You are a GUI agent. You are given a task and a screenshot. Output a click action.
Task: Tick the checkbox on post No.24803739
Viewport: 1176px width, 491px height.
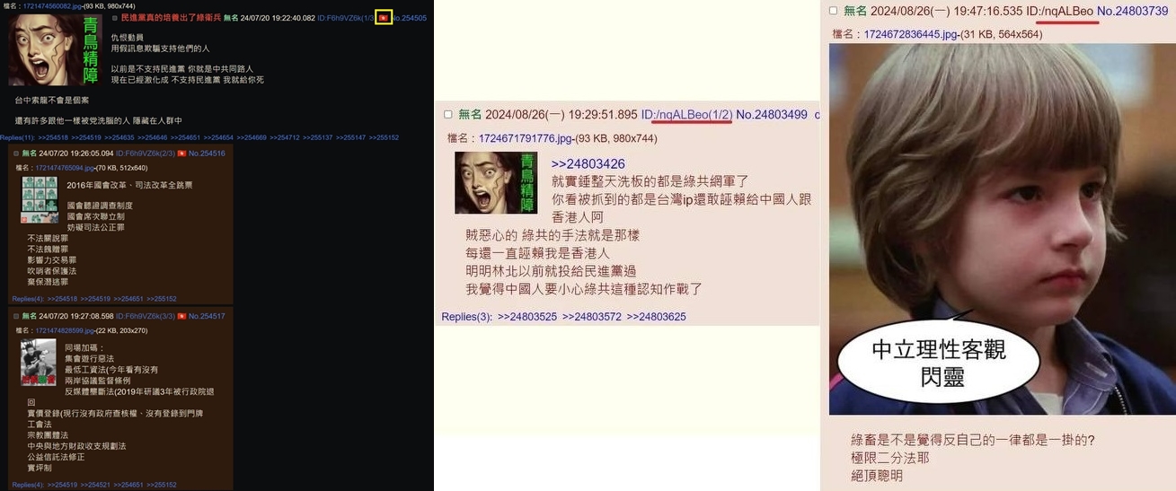coord(834,11)
